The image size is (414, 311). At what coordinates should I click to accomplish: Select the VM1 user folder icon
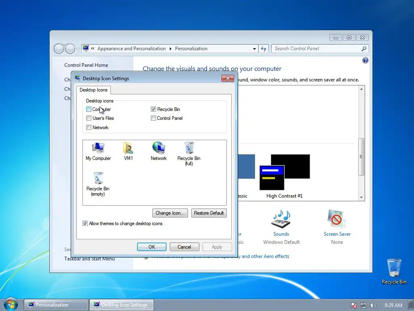click(128, 151)
